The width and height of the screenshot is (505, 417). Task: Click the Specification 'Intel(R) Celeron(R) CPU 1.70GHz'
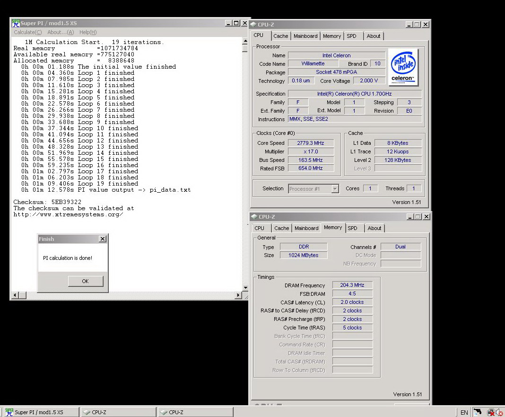tap(355, 94)
